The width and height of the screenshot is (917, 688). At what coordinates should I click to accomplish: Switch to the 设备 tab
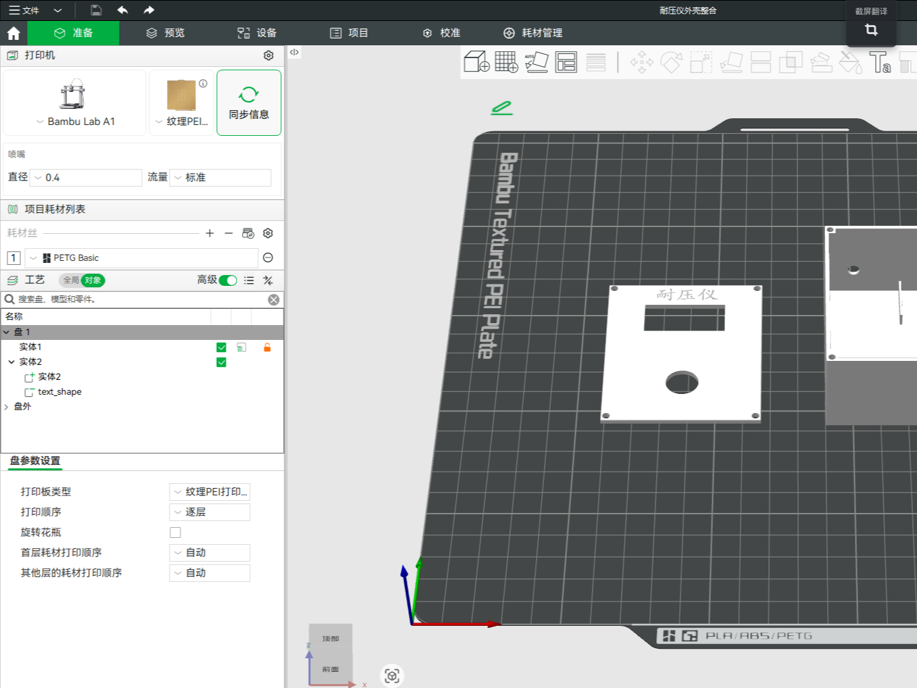pyautogui.click(x=257, y=33)
